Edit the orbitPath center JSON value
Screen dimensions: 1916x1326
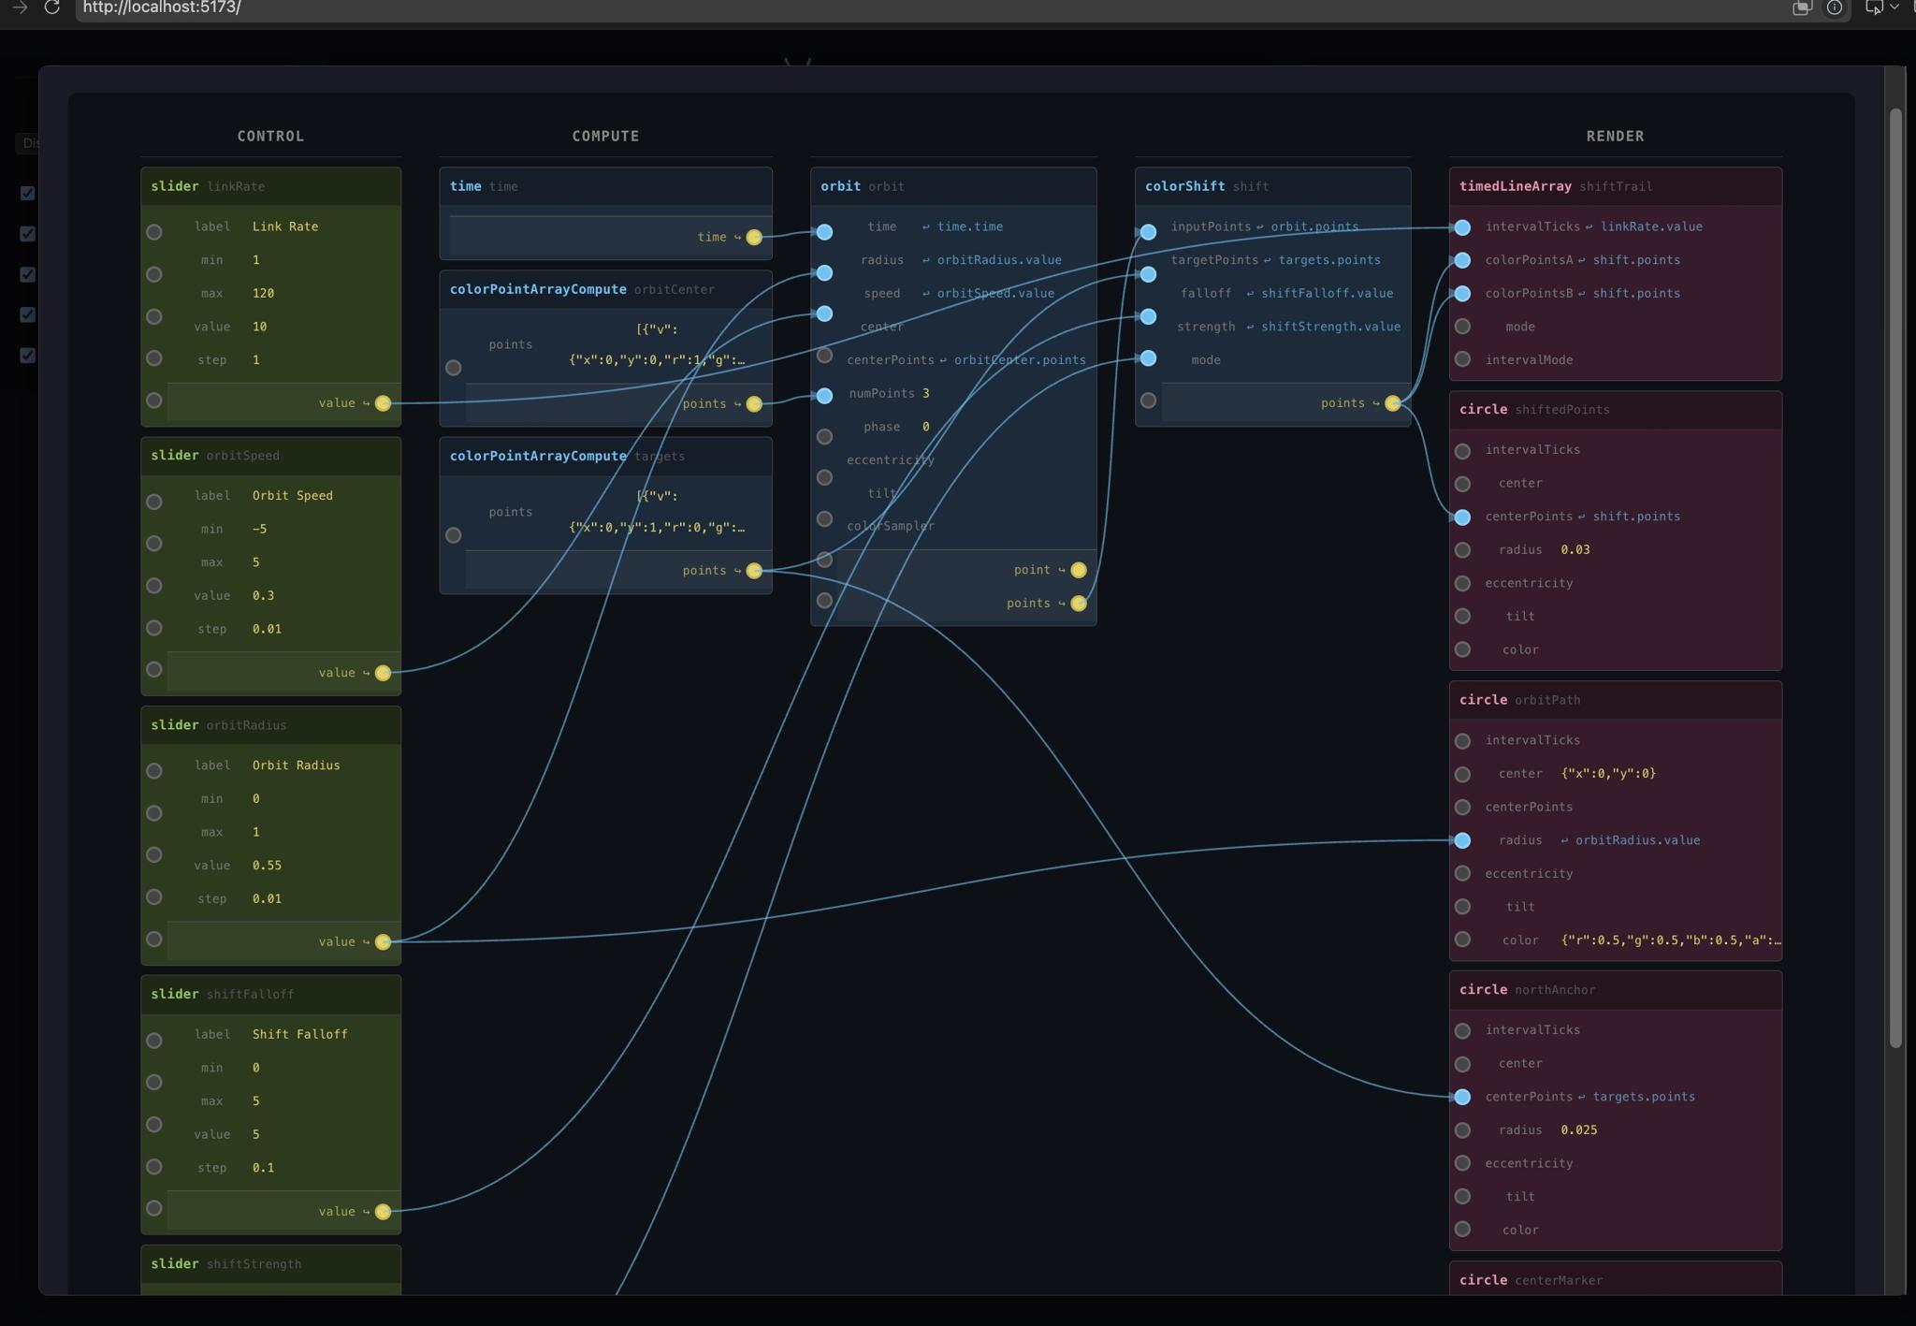[x=1608, y=774]
